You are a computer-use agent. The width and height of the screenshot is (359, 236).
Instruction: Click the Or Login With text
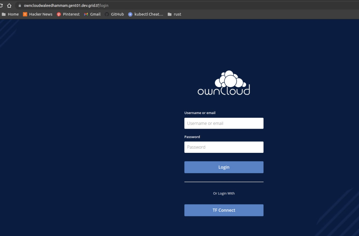coord(224,193)
